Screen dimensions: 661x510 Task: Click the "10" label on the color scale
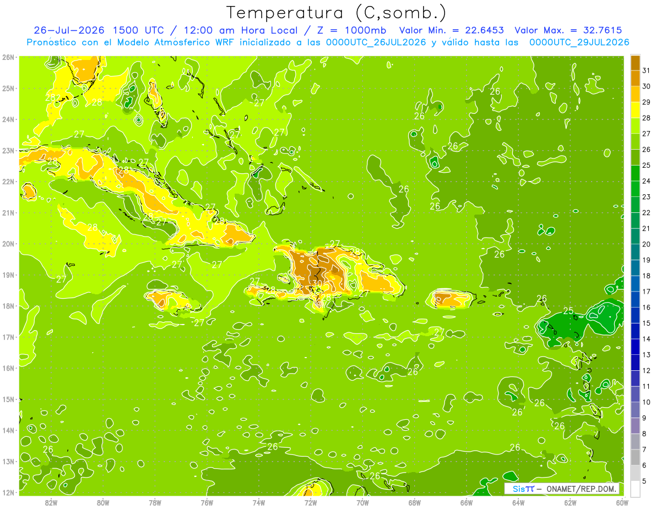pyautogui.click(x=646, y=402)
